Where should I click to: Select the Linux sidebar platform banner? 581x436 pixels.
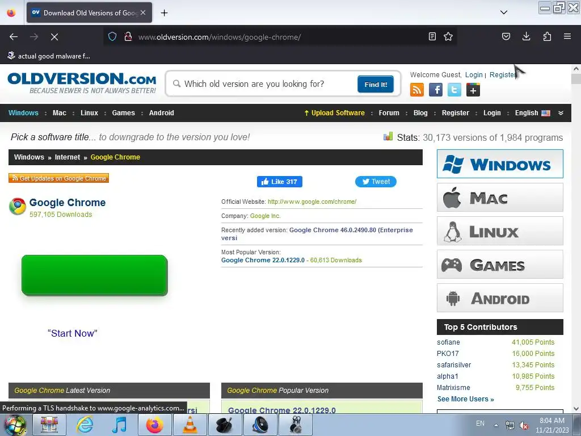pos(500,231)
